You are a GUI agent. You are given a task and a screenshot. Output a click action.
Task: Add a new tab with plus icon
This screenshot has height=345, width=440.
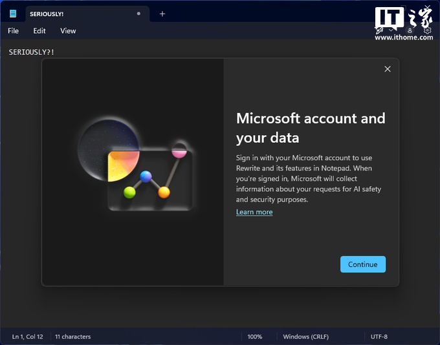[162, 14]
